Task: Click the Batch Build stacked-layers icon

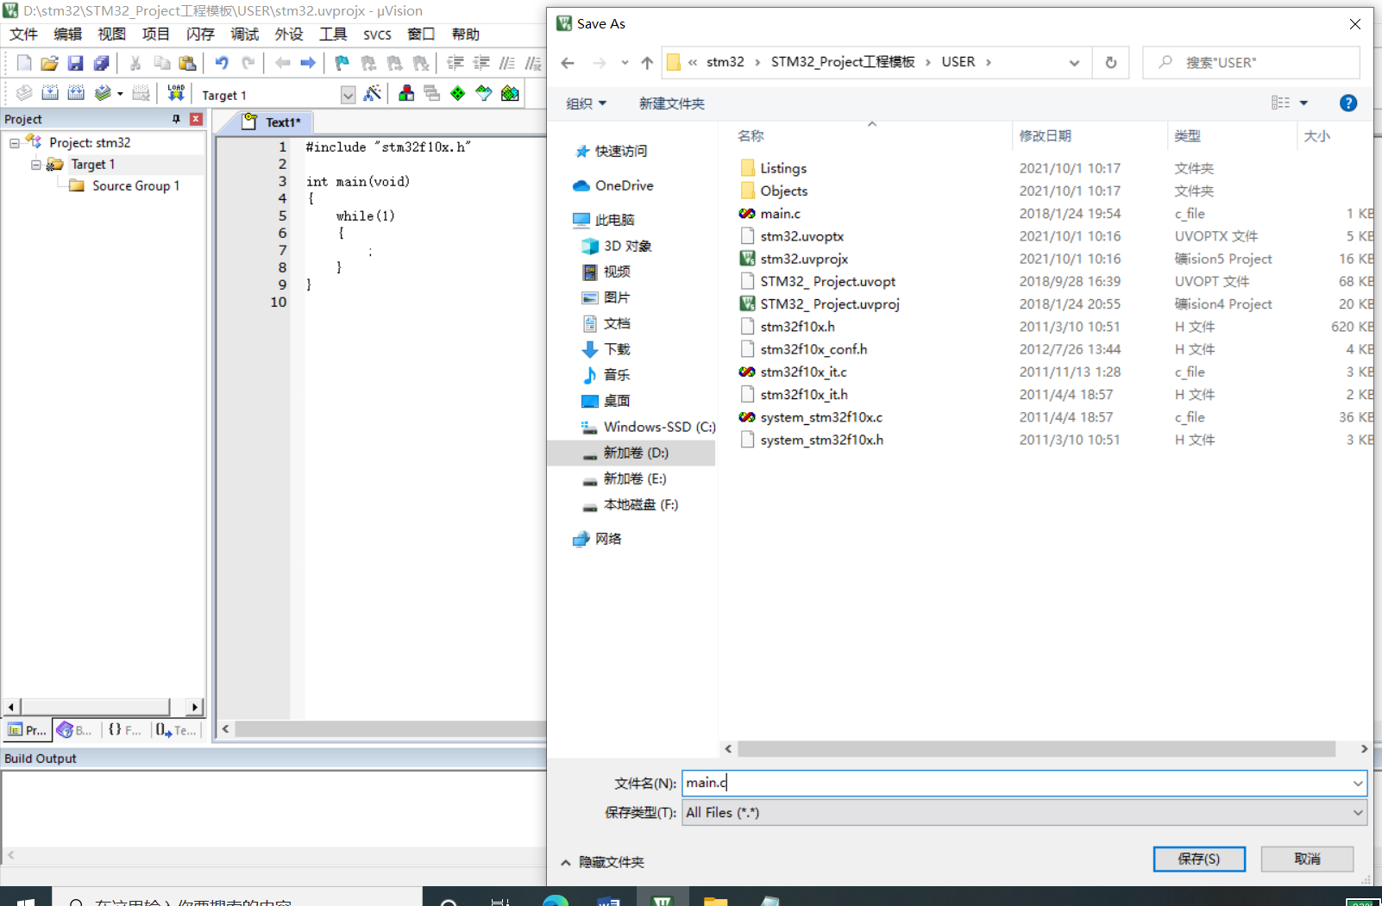Action: pyautogui.click(x=103, y=93)
